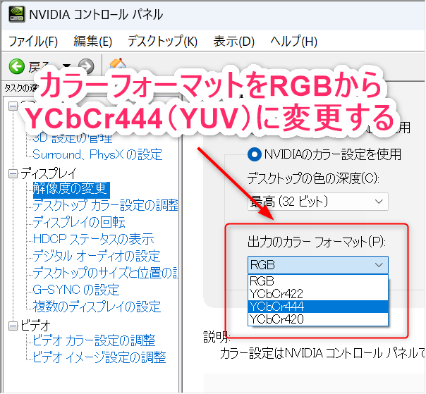Select NVIDIAのカラー設定を使用 radio button
This screenshot has width=426, height=394.
click(255, 154)
